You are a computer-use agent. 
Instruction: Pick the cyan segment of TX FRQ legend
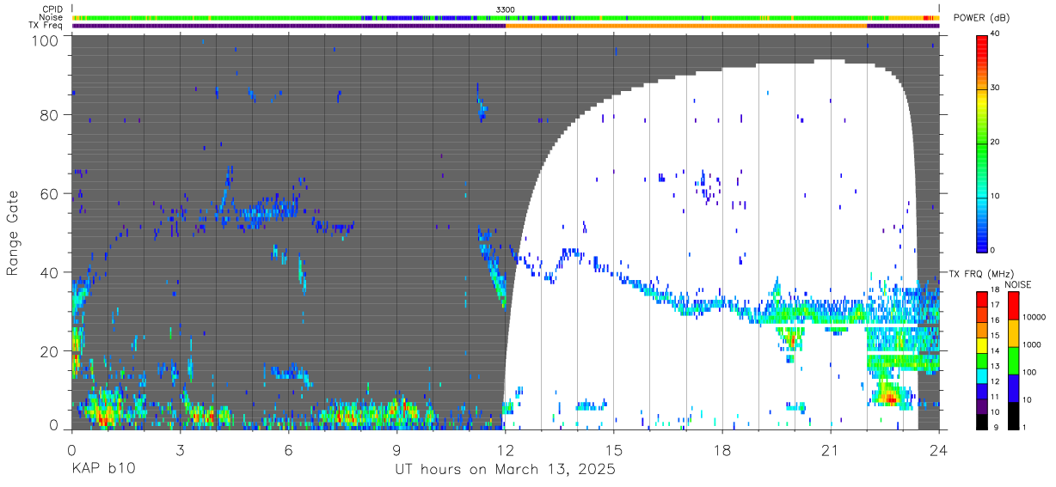(x=981, y=374)
